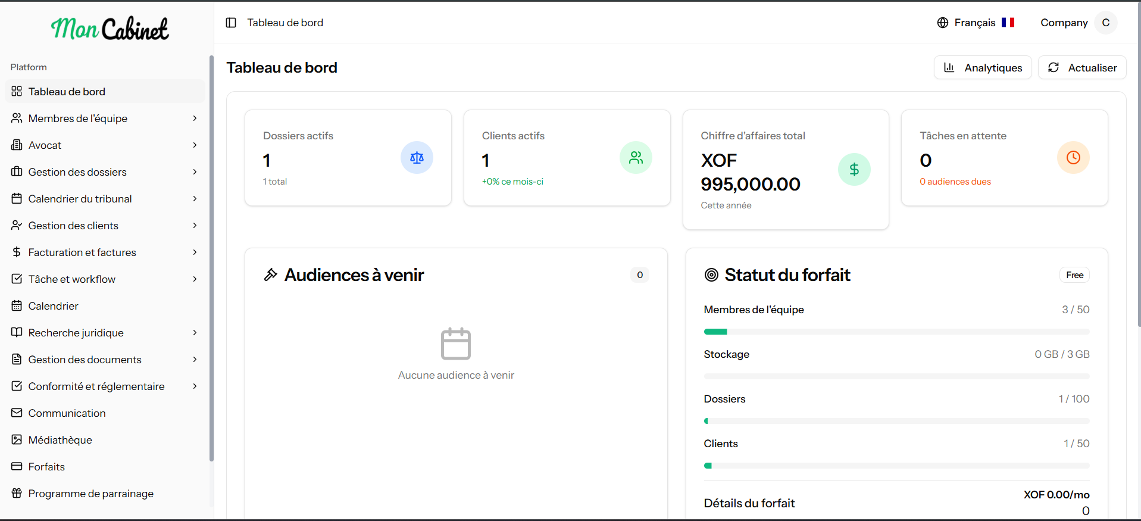
Task: Click the target icon beside Statut du forfait
Action: click(711, 274)
